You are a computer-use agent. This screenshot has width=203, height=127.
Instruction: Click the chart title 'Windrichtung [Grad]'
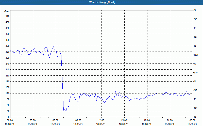click(102, 2)
